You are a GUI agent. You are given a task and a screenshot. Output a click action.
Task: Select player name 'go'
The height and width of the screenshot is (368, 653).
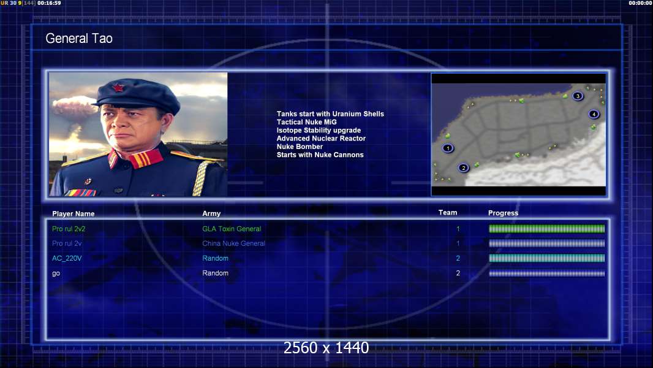coord(56,274)
